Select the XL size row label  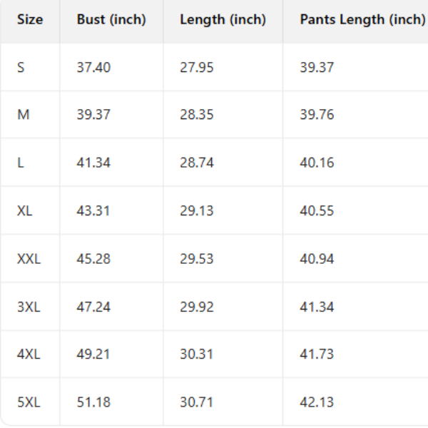click(x=25, y=210)
